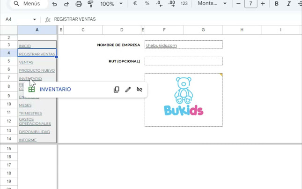Open the TRIMESTRES link
The width and height of the screenshot is (302, 189).
30,113
